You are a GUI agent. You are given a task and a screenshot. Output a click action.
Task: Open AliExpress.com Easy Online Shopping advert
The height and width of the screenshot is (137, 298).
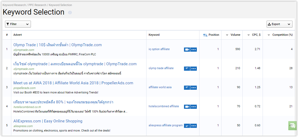tap(48, 121)
